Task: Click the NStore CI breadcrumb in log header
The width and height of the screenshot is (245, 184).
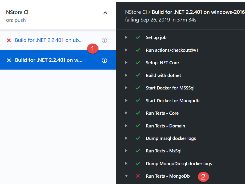Action: tap(136, 12)
